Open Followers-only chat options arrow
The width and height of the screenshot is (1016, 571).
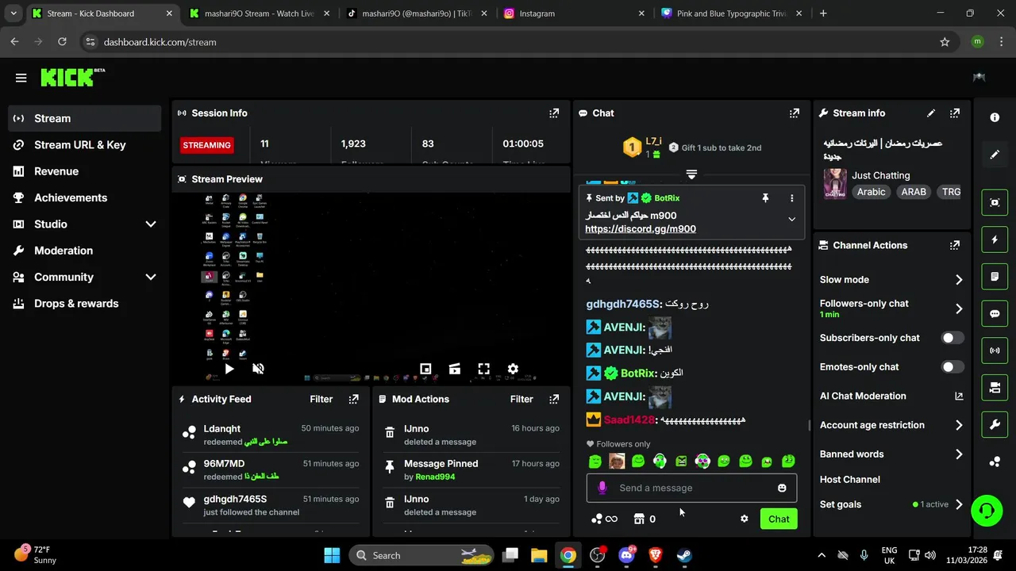pos(959,309)
